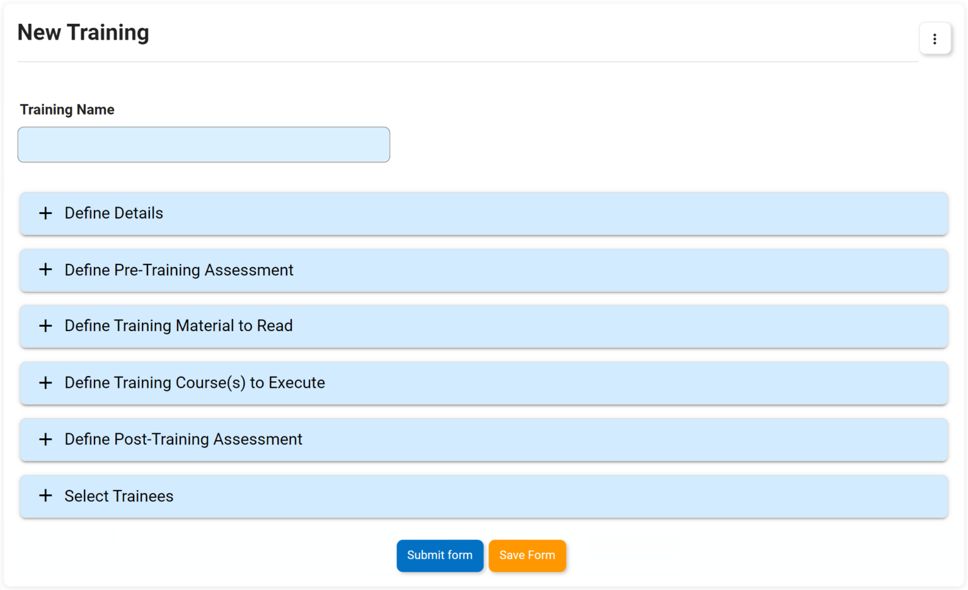
Task: Click plus icon next to Training Material to Read
Action: [45, 326]
